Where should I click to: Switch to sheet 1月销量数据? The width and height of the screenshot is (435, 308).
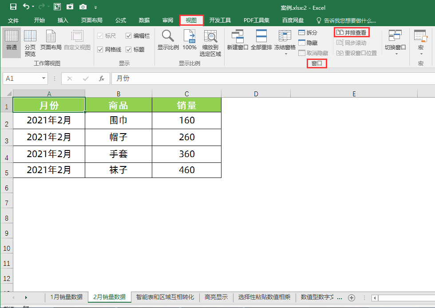click(66, 297)
